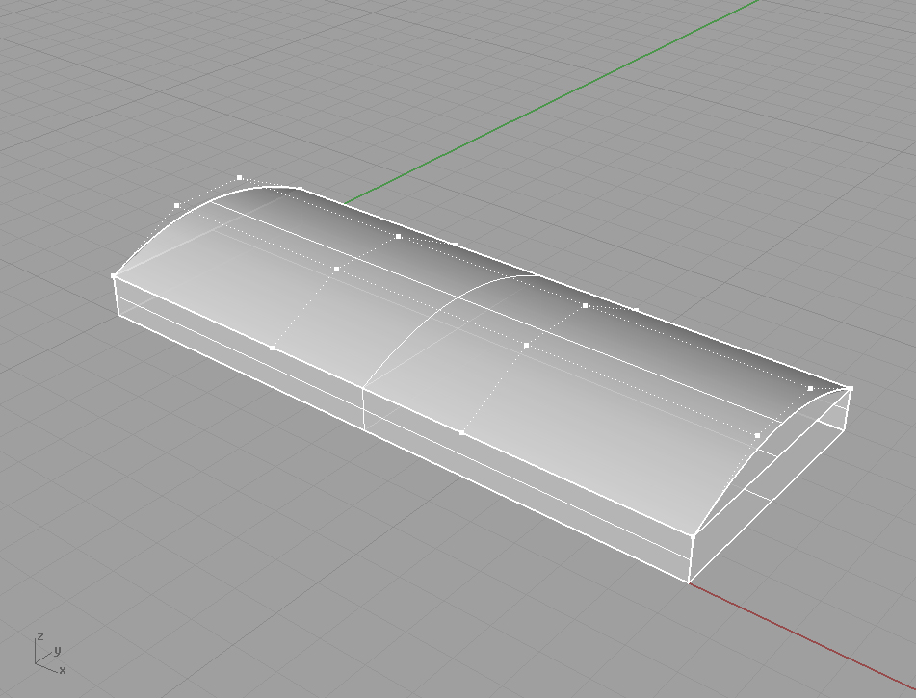This screenshot has width=916, height=698.
Task: Click the x label on axis icon
Action: (x=63, y=669)
